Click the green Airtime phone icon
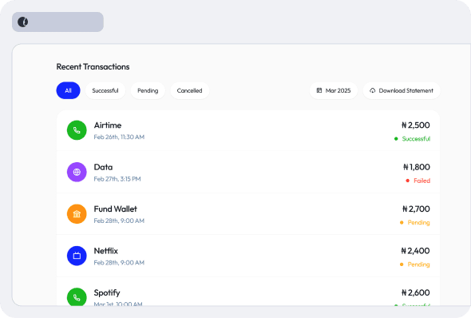The image size is (471, 318). point(77,130)
